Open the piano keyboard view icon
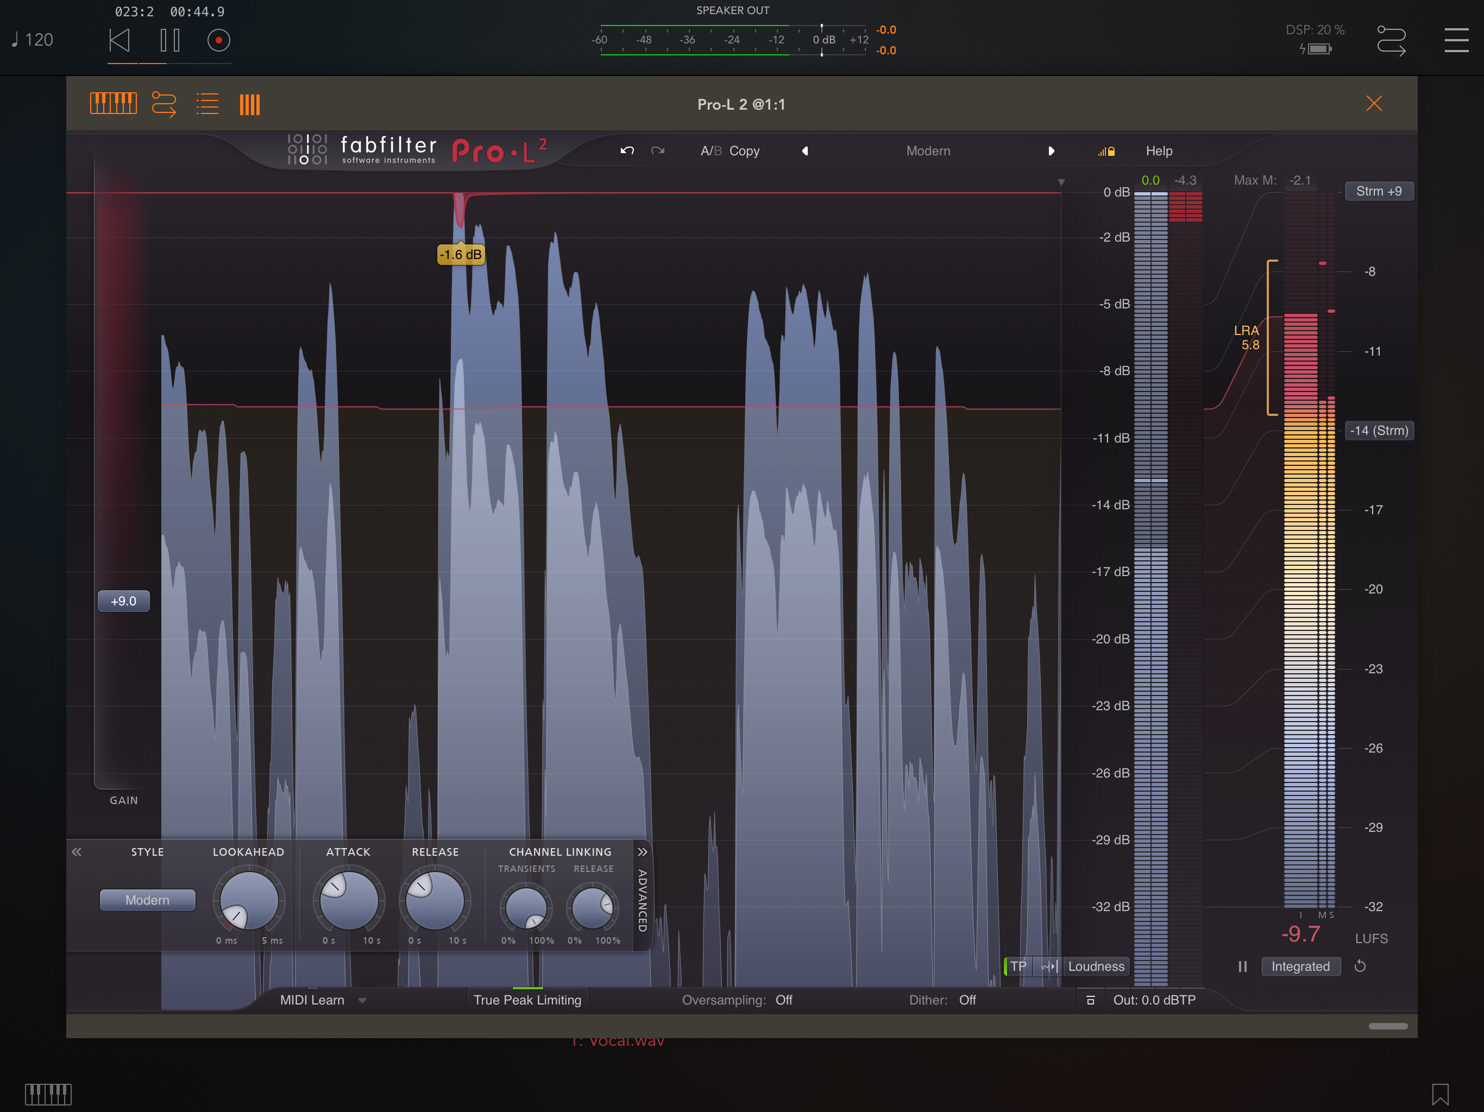The width and height of the screenshot is (1484, 1112). pyautogui.click(x=112, y=104)
